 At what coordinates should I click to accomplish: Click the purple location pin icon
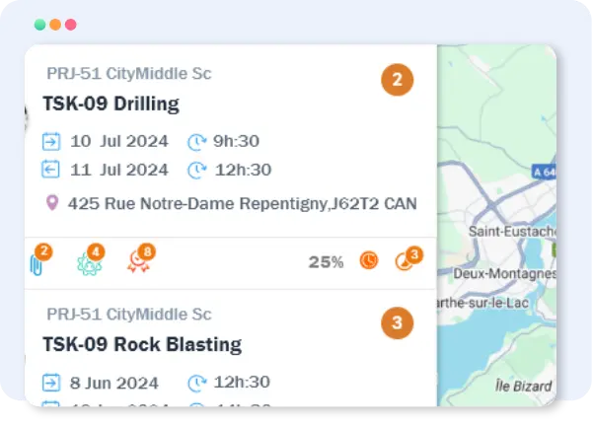[52, 204]
